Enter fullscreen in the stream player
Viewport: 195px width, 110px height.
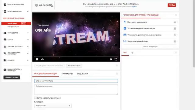pyautogui.click(x=116, y=59)
